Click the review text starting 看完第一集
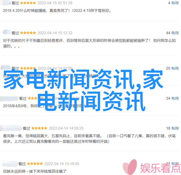 click(89, 139)
